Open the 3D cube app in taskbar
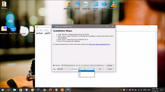 [26, 90]
